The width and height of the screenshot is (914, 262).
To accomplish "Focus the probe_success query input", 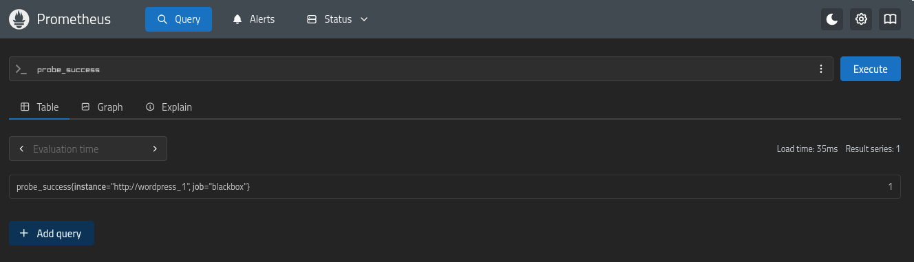I will click(x=421, y=69).
